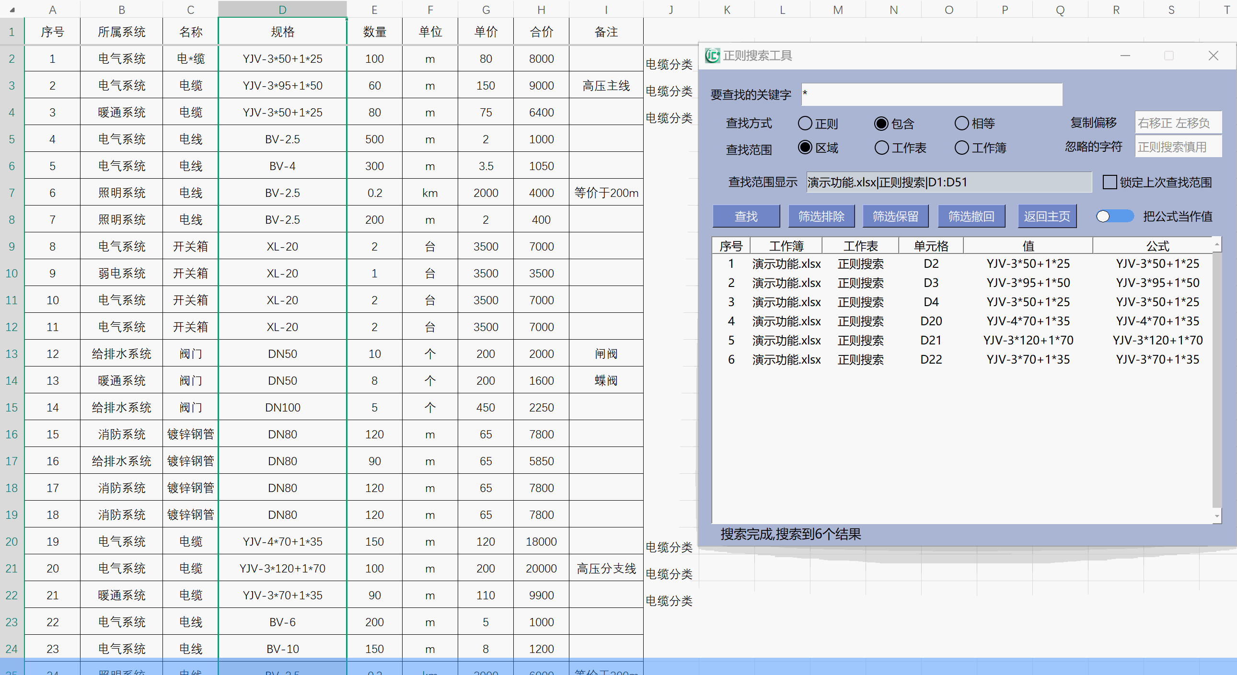Click the keyword search input field
Viewport: 1237px width, 675px height.
(x=932, y=94)
